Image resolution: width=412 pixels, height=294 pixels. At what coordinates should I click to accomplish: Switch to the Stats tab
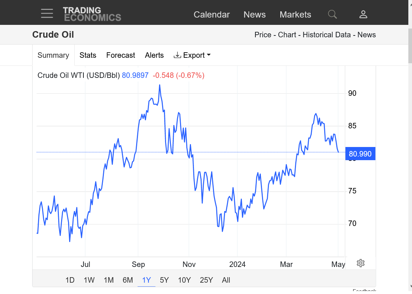coord(88,55)
